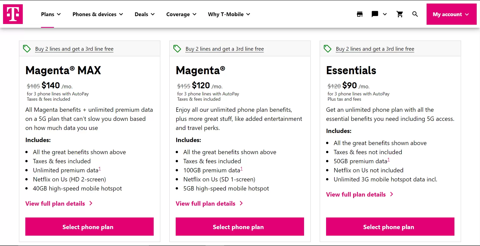480x246 pixels.
Task: Click the search icon
Action: tap(415, 14)
